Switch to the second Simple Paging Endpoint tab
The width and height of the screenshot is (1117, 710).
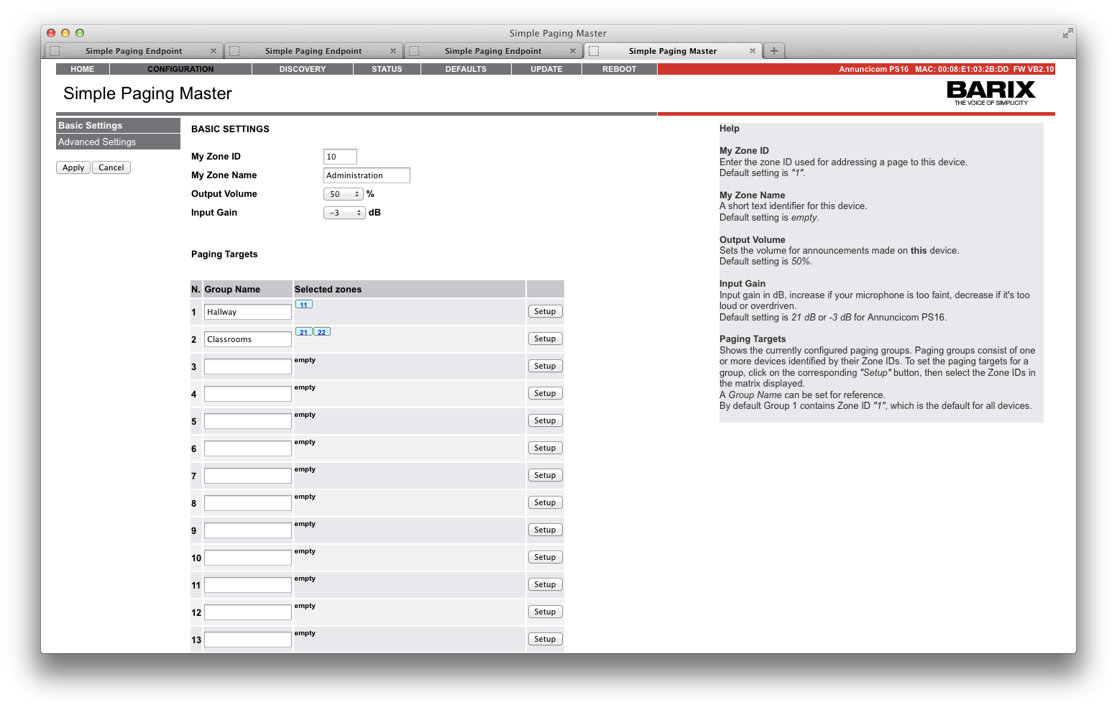click(313, 51)
